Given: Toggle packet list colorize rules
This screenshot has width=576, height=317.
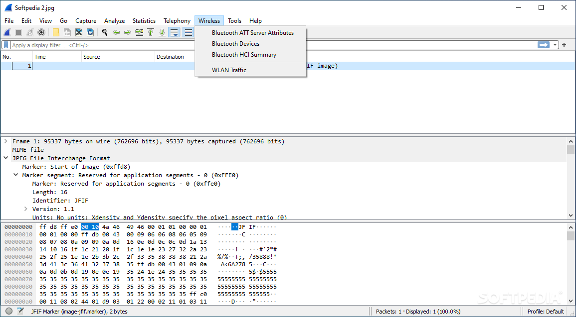Looking at the screenshot, I should (188, 33).
